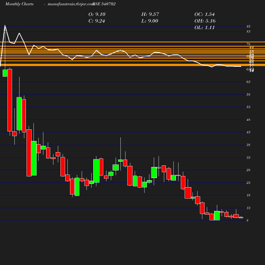Screen dimensions: 265x265
Task: Click the 83 price axis label
Action: [x=249, y=32]
